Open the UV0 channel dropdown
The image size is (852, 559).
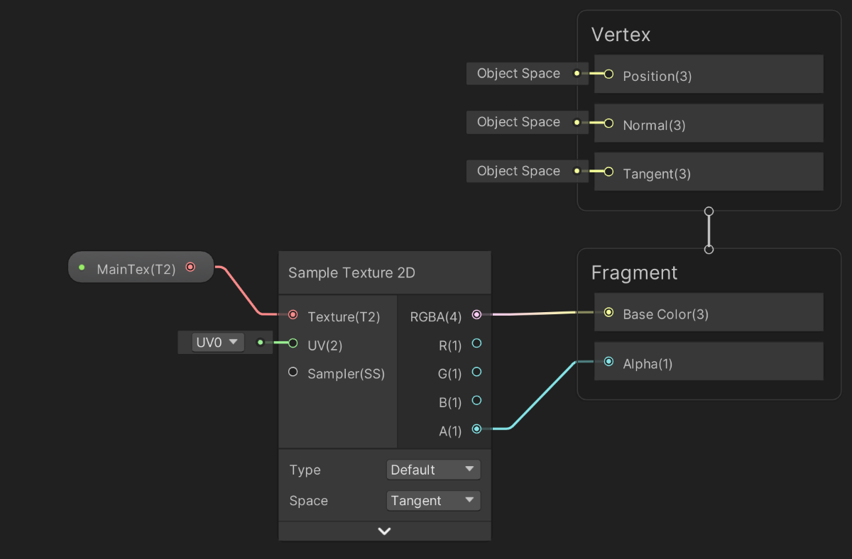point(217,342)
